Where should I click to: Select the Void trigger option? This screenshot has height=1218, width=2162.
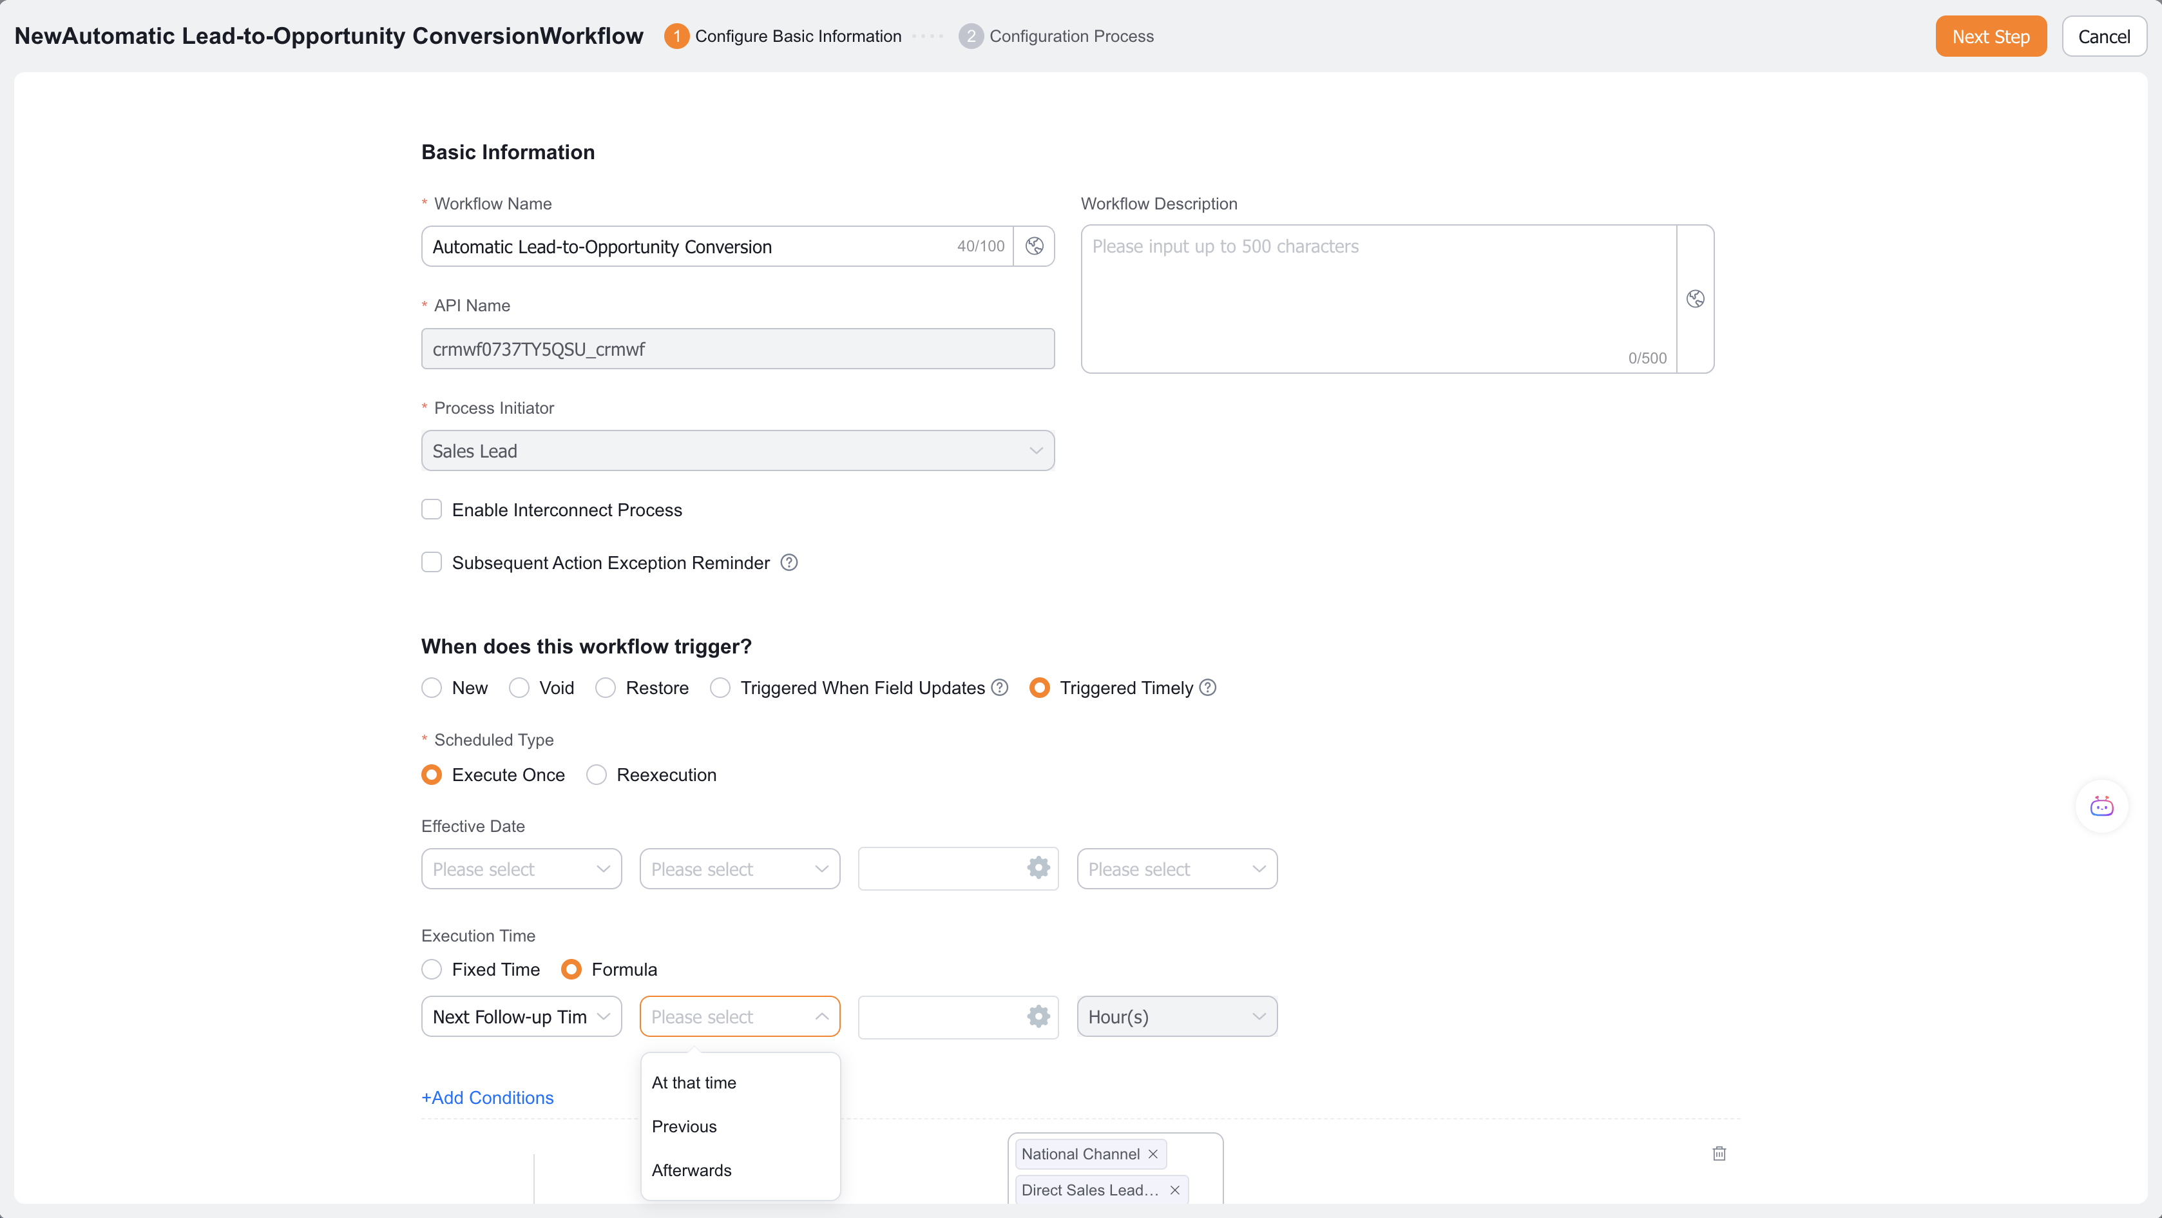[x=519, y=688]
